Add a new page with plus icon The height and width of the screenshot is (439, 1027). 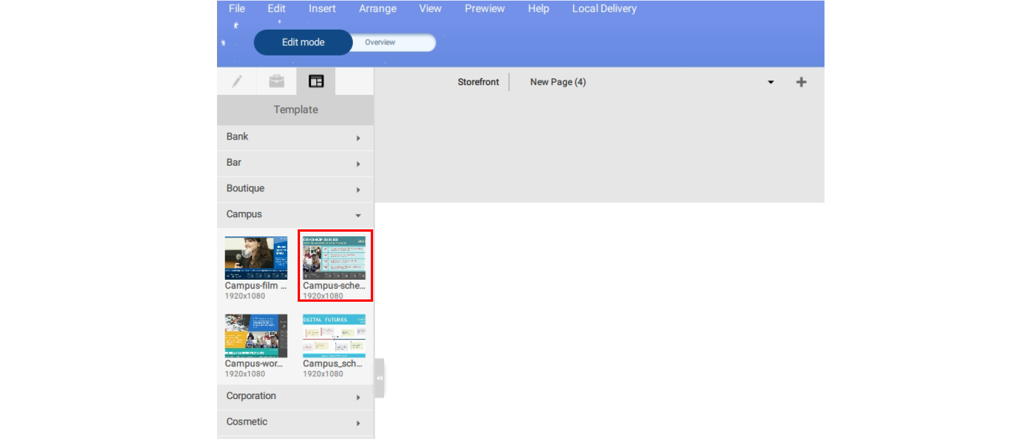[801, 82]
